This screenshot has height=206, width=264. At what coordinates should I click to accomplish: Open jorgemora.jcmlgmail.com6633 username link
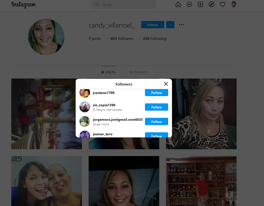118,120
